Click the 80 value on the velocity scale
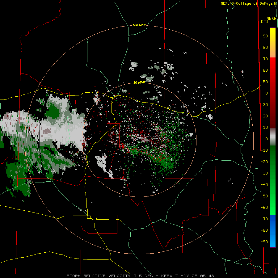The height and width of the screenshot is (278, 278). 265,48
